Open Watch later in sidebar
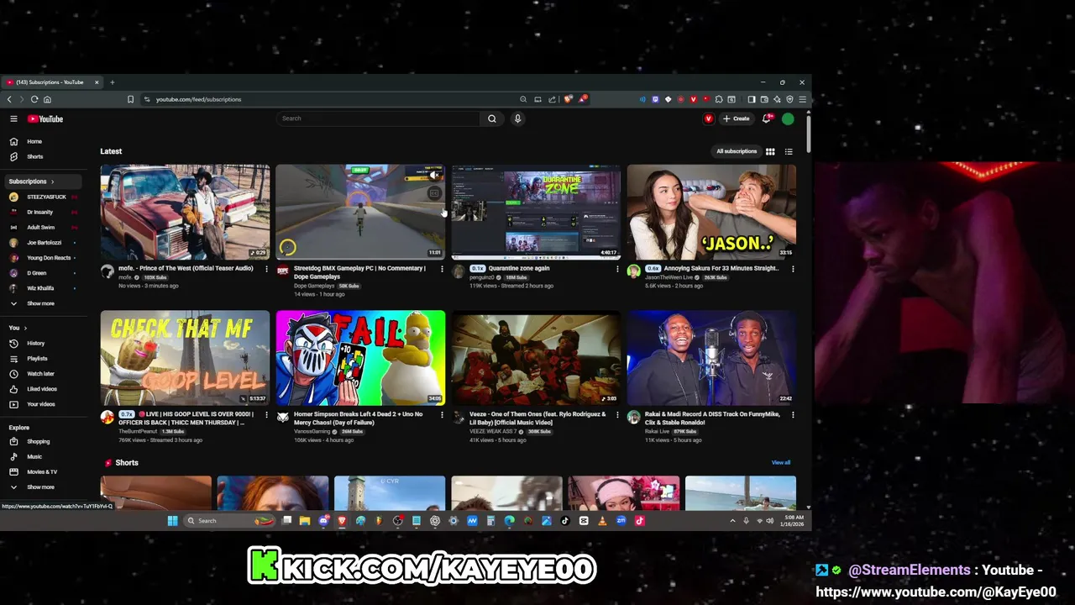The width and height of the screenshot is (1075, 605). [x=41, y=374]
